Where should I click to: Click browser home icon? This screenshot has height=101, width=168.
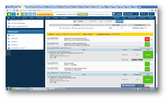coord(17,10)
